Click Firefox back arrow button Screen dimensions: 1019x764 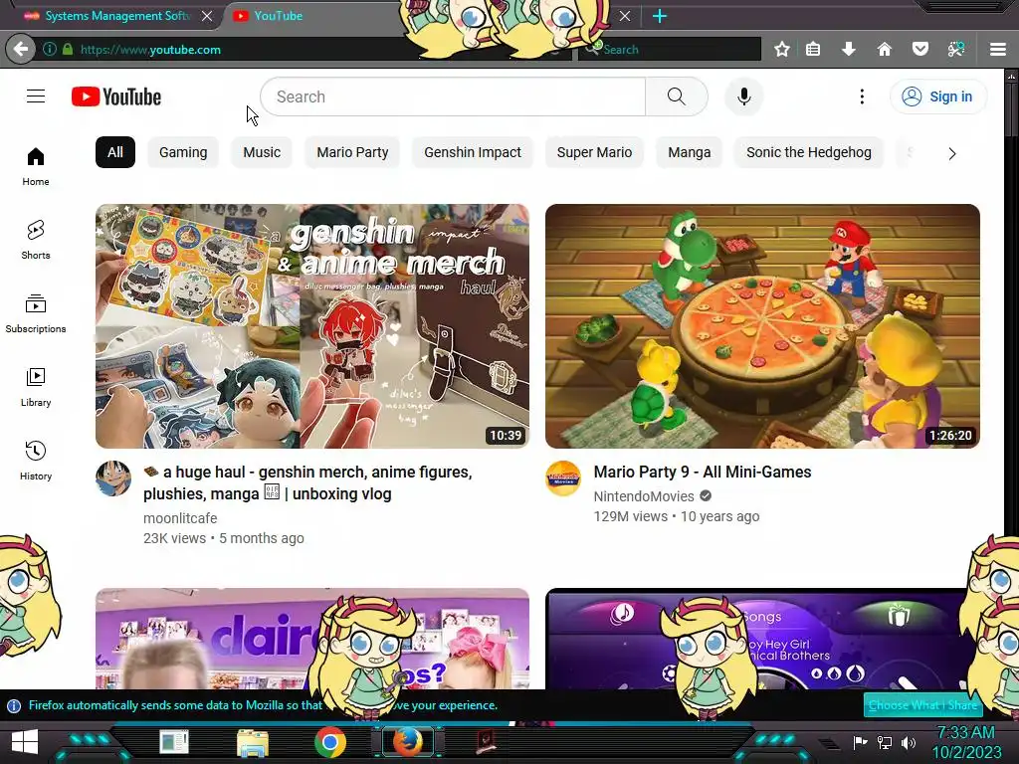coord(21,49)
